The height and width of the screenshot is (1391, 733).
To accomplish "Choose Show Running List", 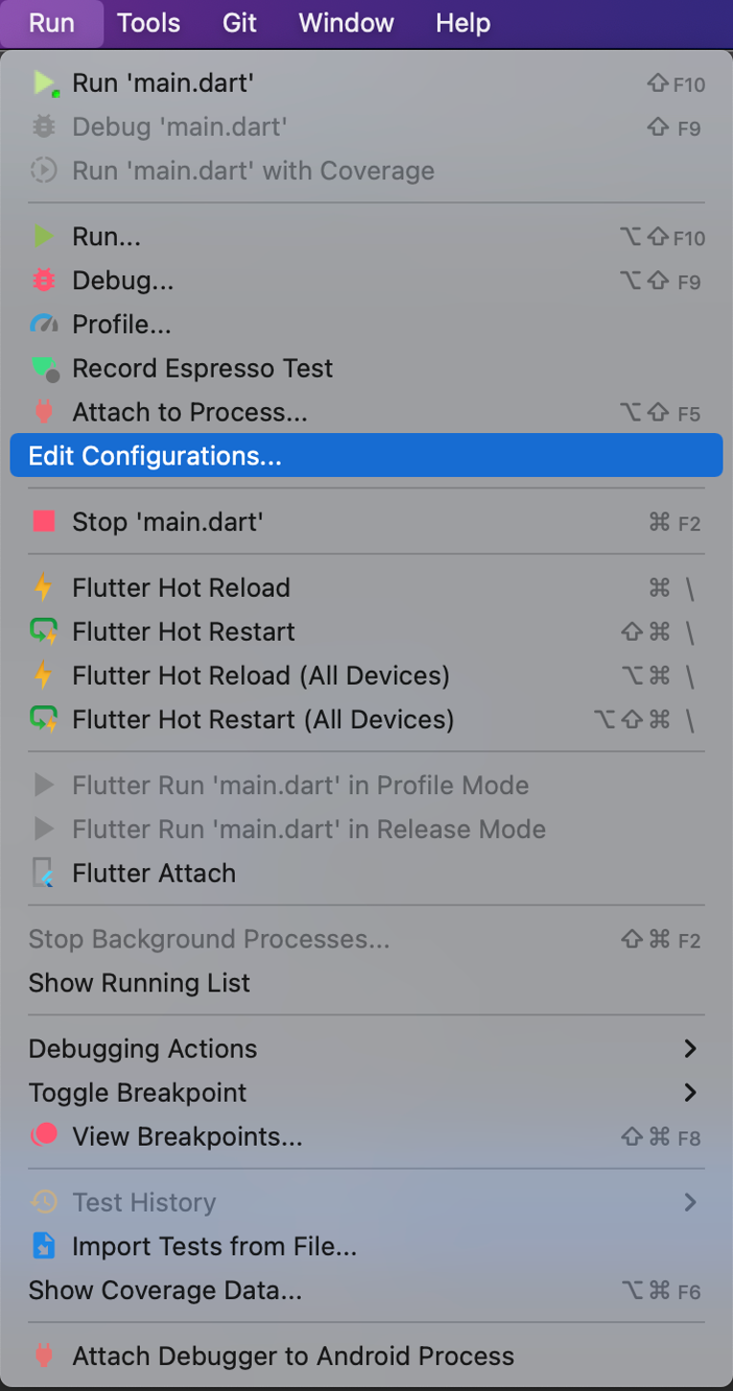I will (x=140, y=983).
